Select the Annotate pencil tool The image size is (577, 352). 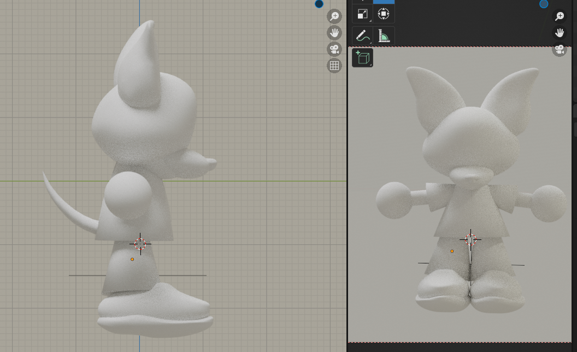click(362, 36)
